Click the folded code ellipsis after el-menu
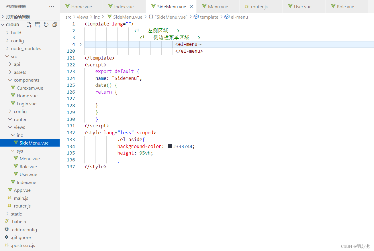Screen dimensions: 374x251 pyautogui.click(x=200, y=44)
